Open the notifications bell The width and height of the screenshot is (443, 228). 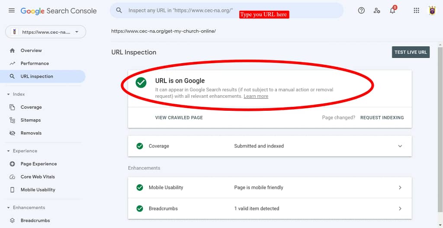tap(392, 11)
